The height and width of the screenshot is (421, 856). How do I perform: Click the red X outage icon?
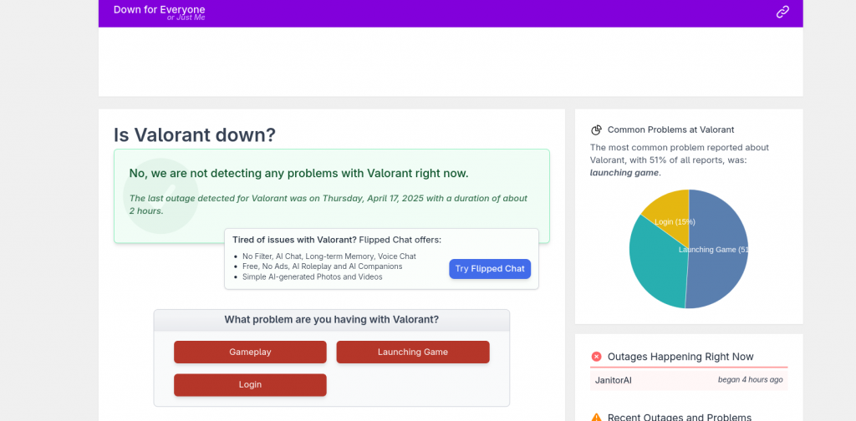click(596, 357)
